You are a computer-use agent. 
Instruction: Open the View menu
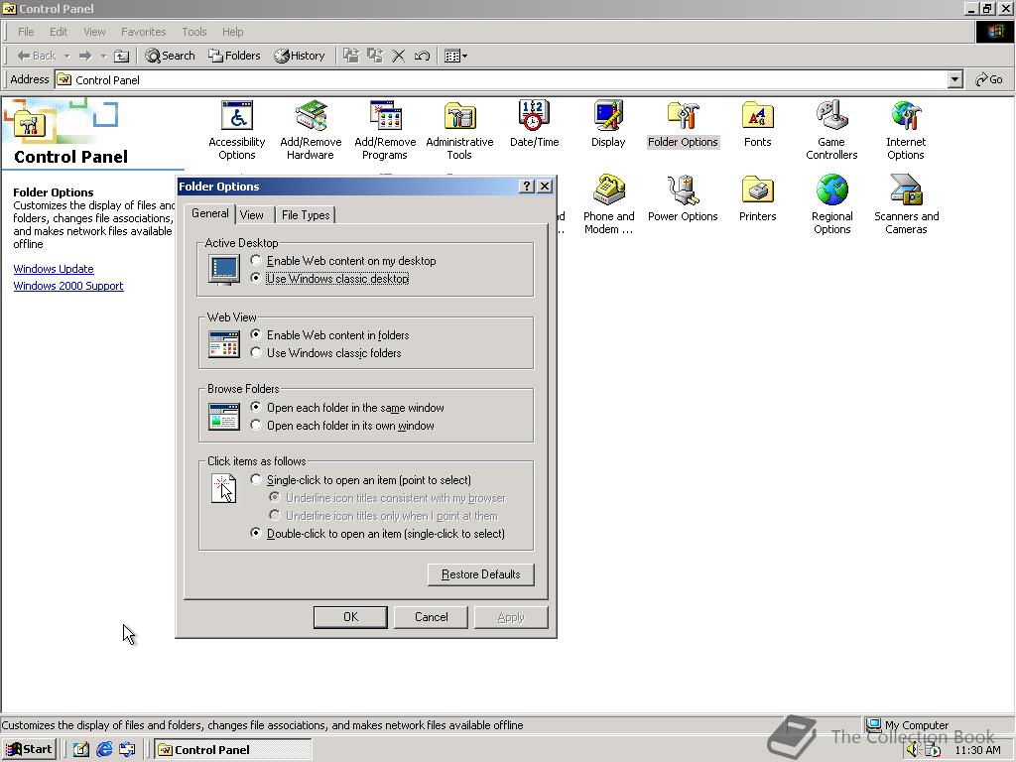click(94, 32)
